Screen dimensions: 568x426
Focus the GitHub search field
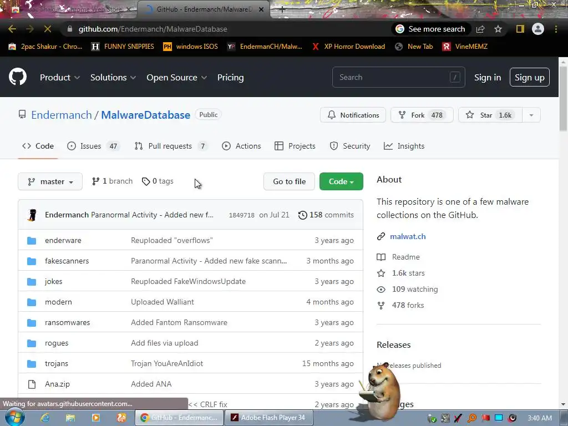[x=398, y=77]
